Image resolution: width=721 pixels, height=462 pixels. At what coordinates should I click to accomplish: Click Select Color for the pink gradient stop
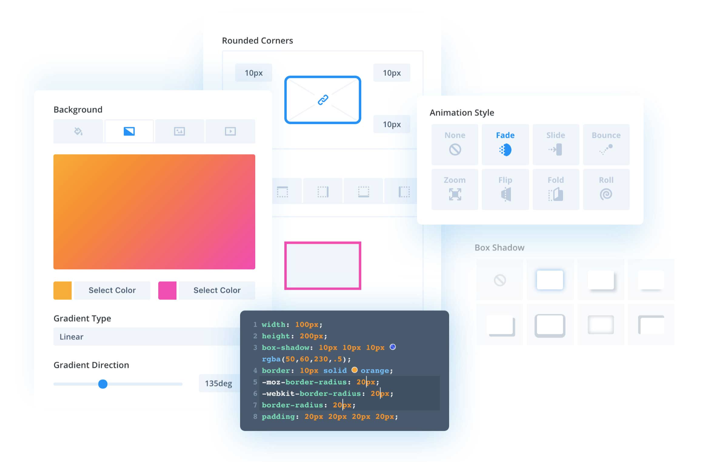pyautogui.click(x=217, y=290)
